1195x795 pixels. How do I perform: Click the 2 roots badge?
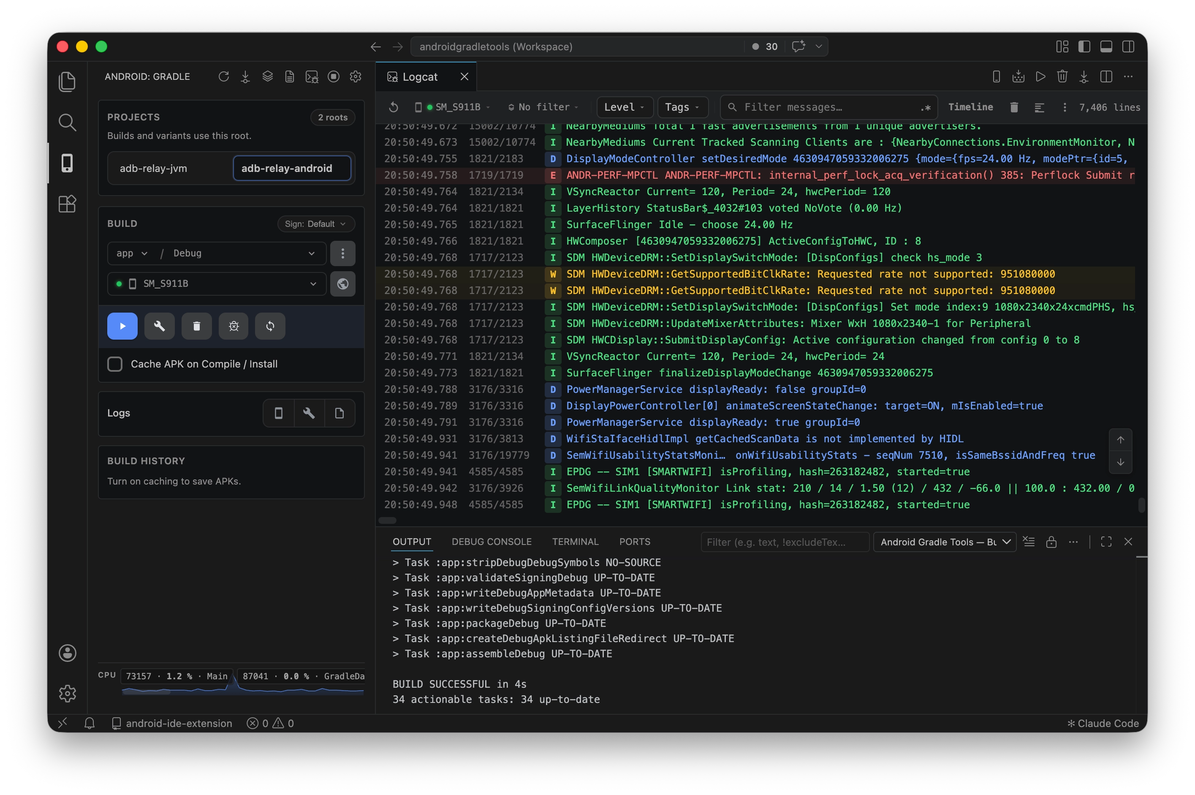tap(332, 117)
